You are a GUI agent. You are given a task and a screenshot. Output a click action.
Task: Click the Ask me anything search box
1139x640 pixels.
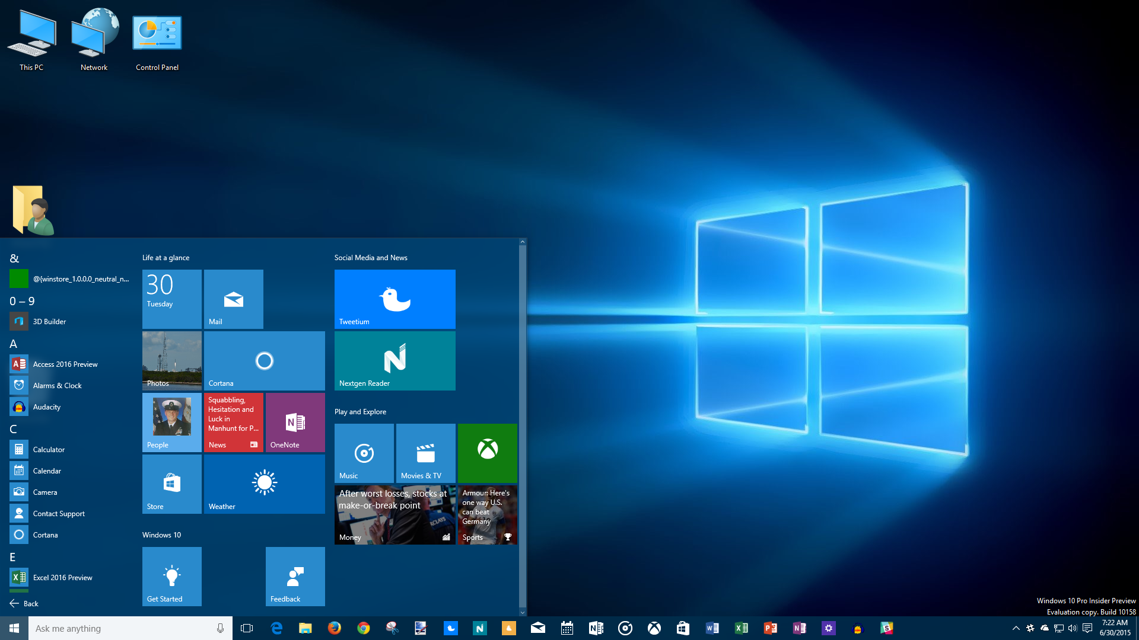pos(119,628)
